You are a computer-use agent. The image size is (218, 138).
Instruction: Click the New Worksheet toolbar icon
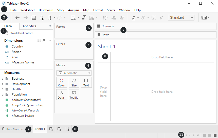pos(73,18)
